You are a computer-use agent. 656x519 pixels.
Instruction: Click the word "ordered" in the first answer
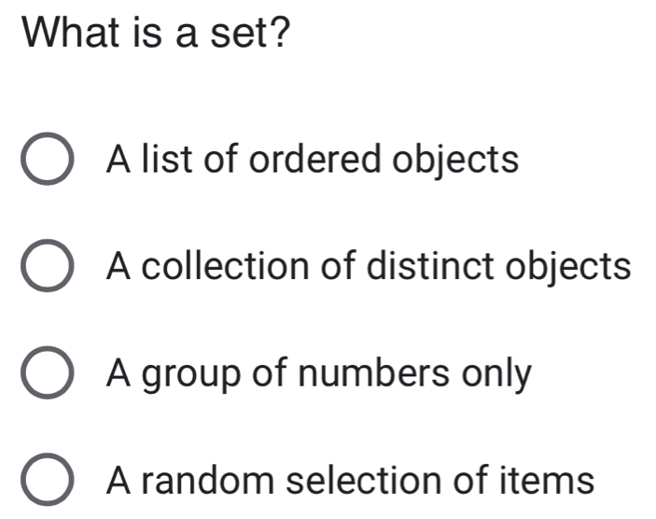314,160
